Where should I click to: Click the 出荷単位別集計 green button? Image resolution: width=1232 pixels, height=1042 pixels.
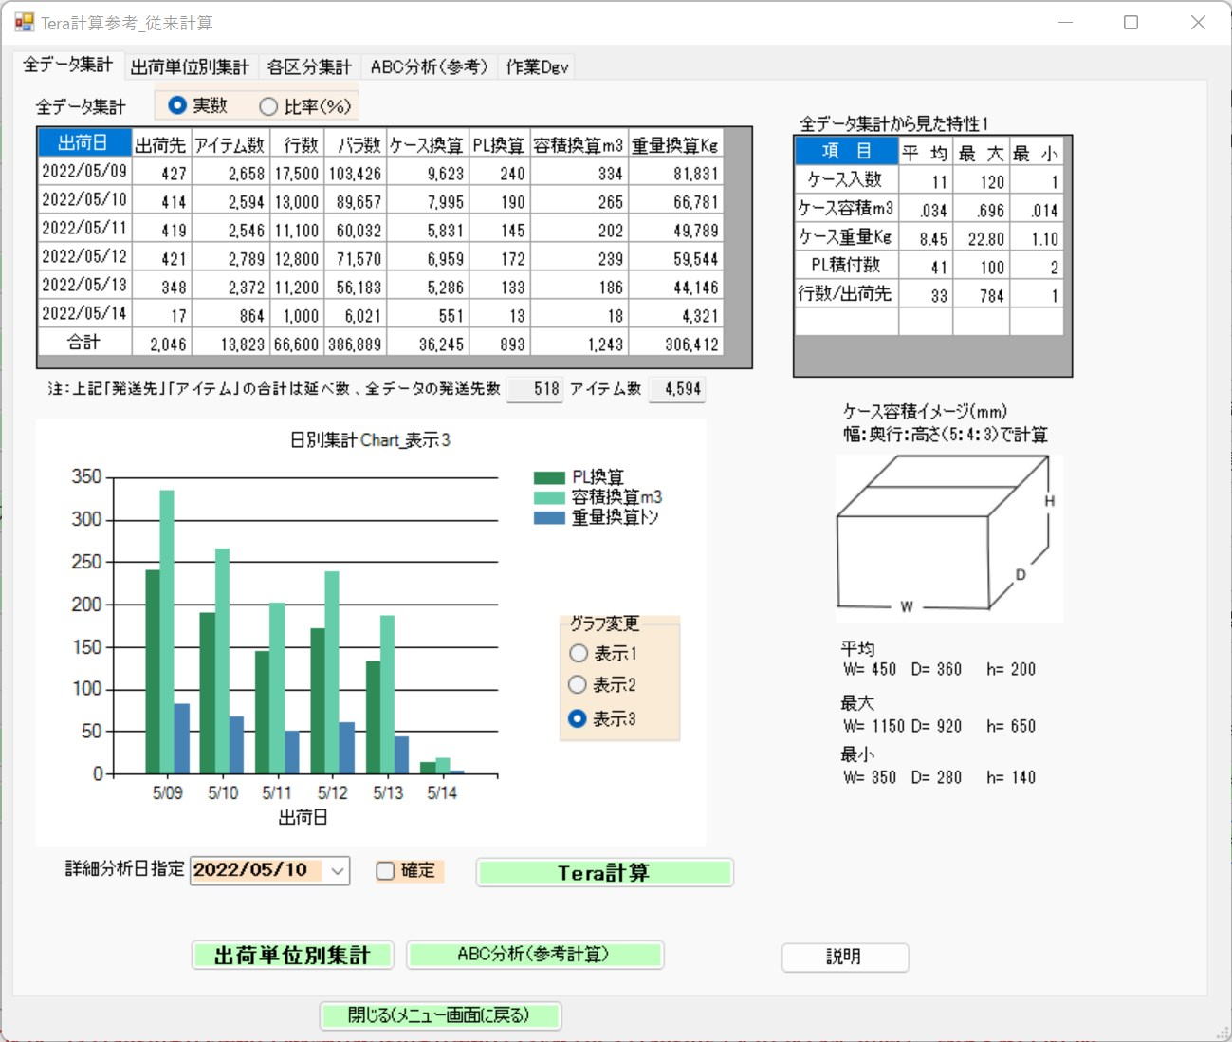tap(292, 955)
